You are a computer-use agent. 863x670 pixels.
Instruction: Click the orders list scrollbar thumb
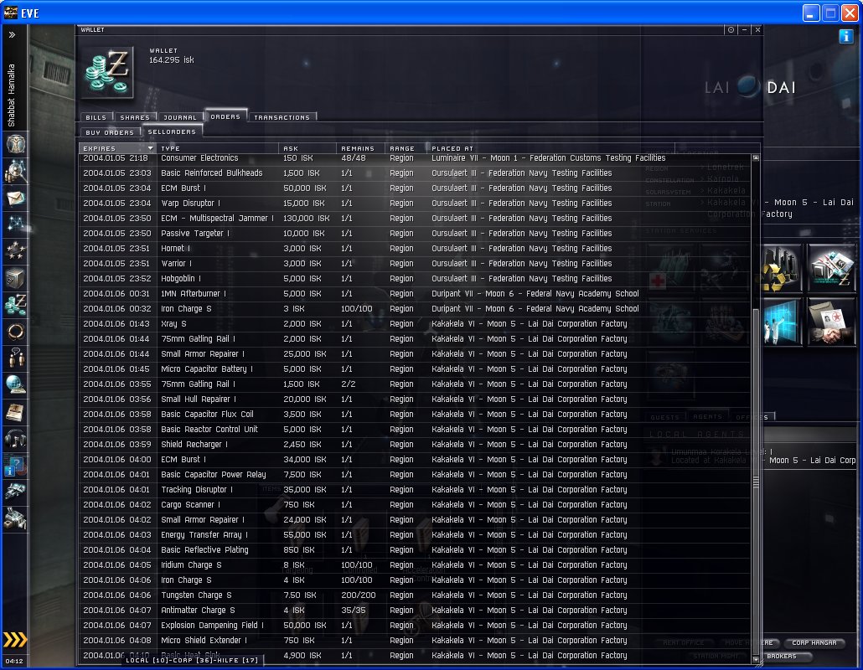coord(756,482)
